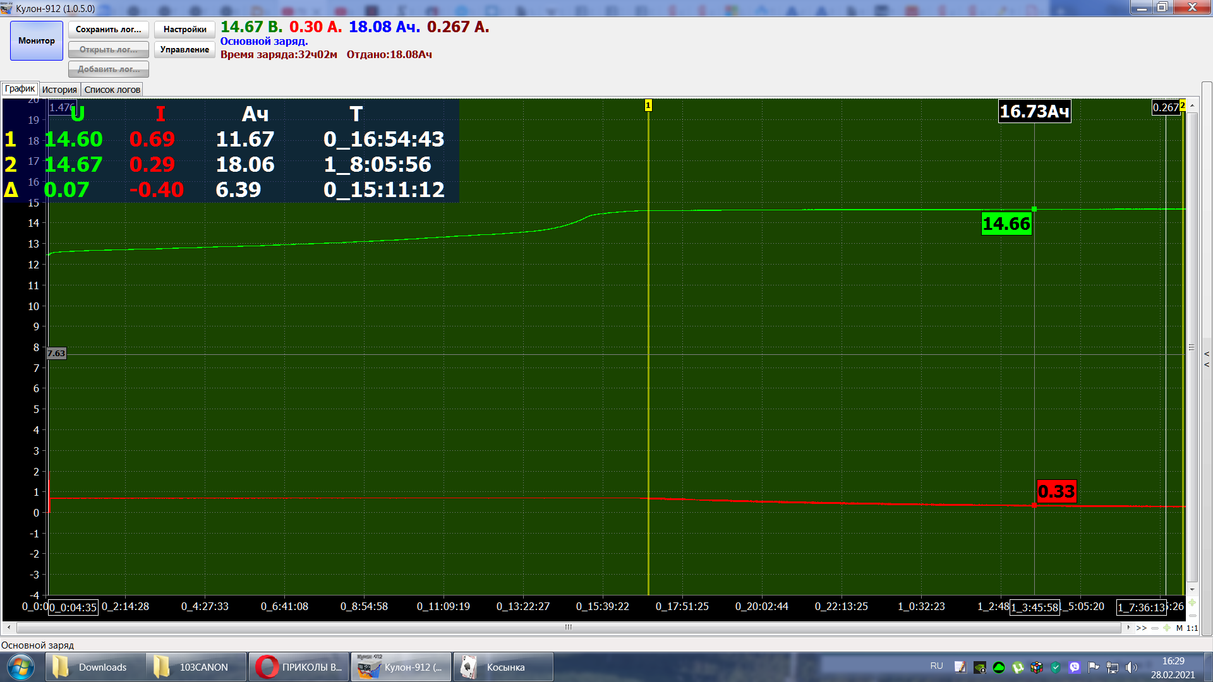Click Управление button
Image resolution: width=1213 pixels, height=682 pixels.
coord(184,49)
